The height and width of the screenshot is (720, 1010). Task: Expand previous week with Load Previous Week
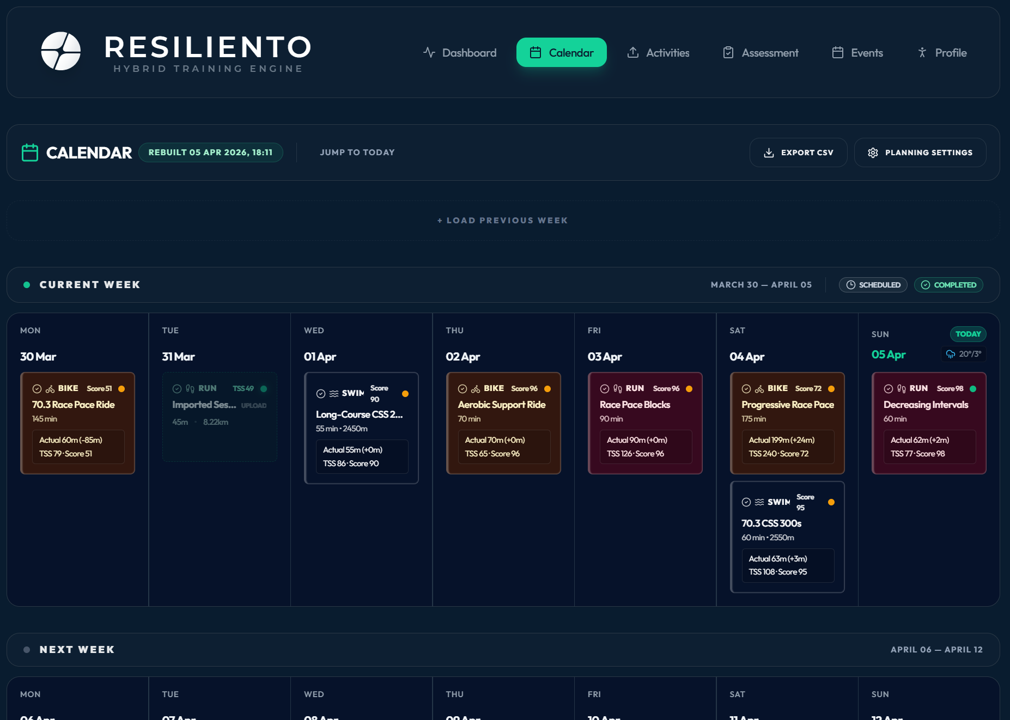[503, 221]
